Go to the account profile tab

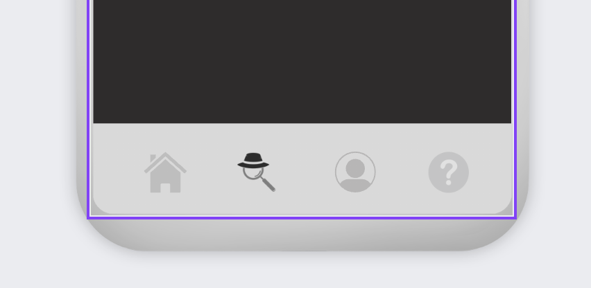[x=355, y=172]
